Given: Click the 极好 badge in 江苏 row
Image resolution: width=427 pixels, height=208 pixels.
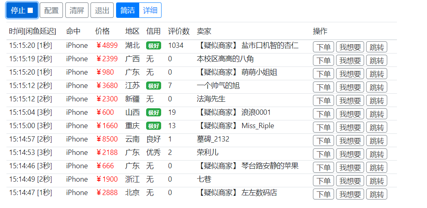Looking at the screenshot, I should [x=153, y=86].
